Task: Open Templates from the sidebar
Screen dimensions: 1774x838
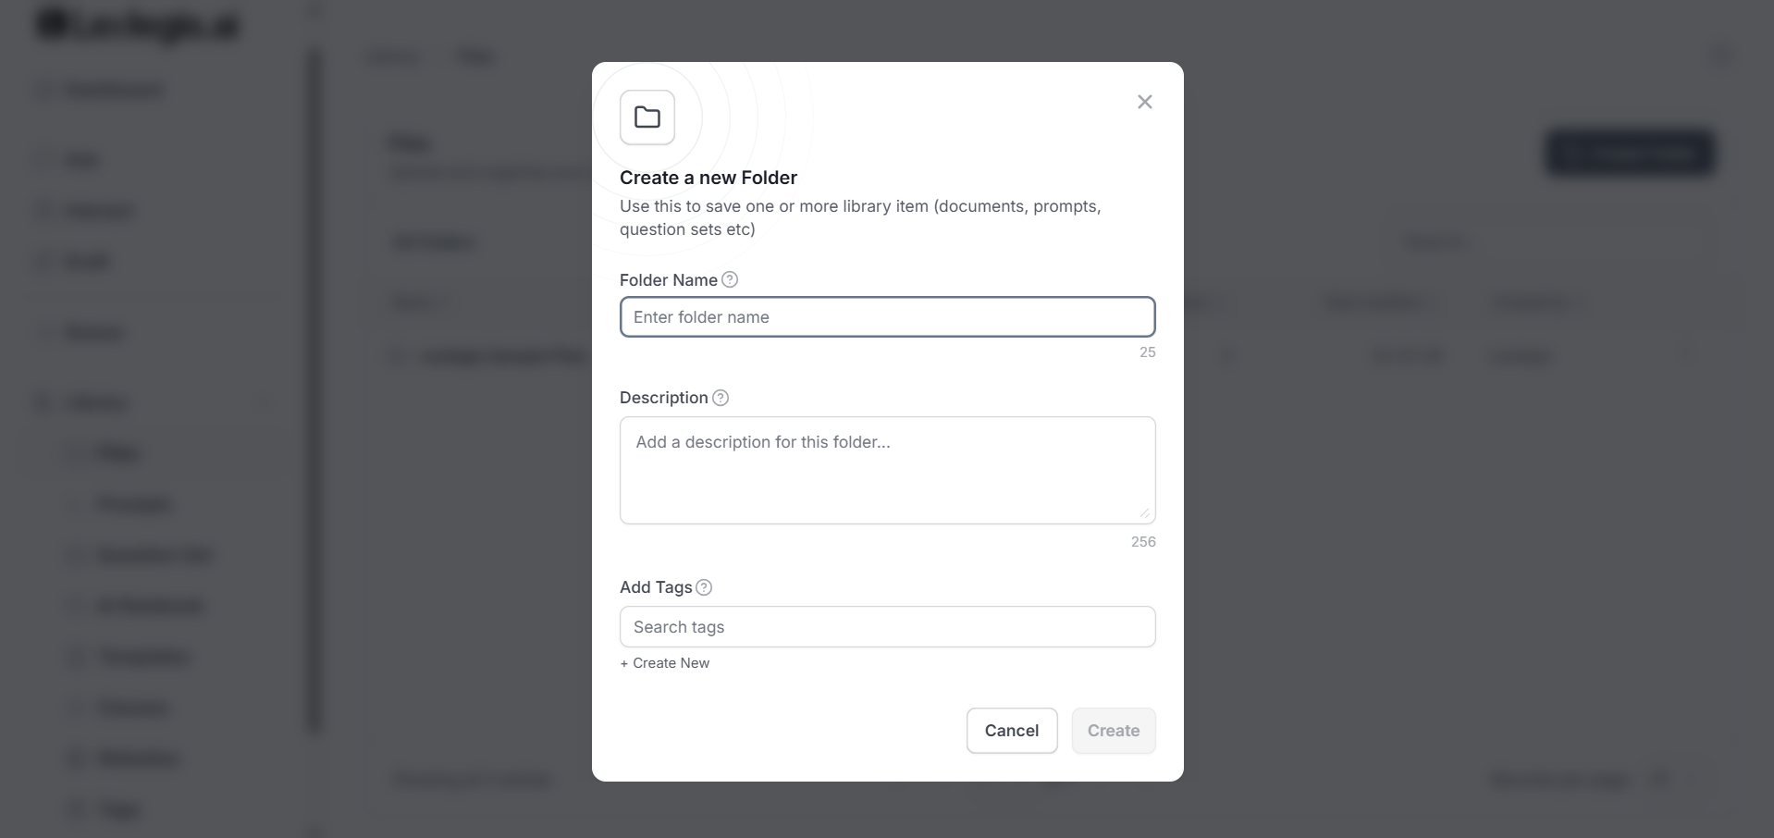Action: [x=143, y=657]
